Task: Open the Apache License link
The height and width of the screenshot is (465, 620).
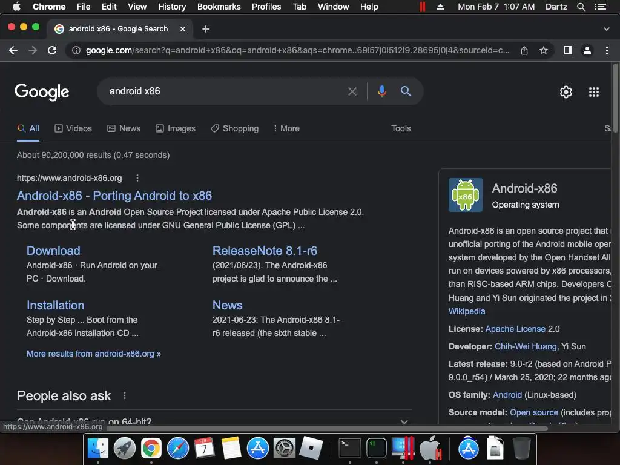Action: pyautogui.click(x=515, y=329)
